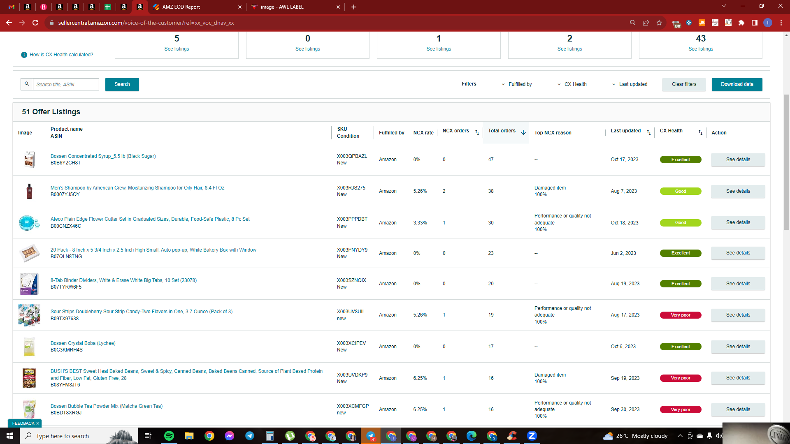Click the Windows taskbar search box
This screenshot has width=790, height=444.
(x=79, y=436)
